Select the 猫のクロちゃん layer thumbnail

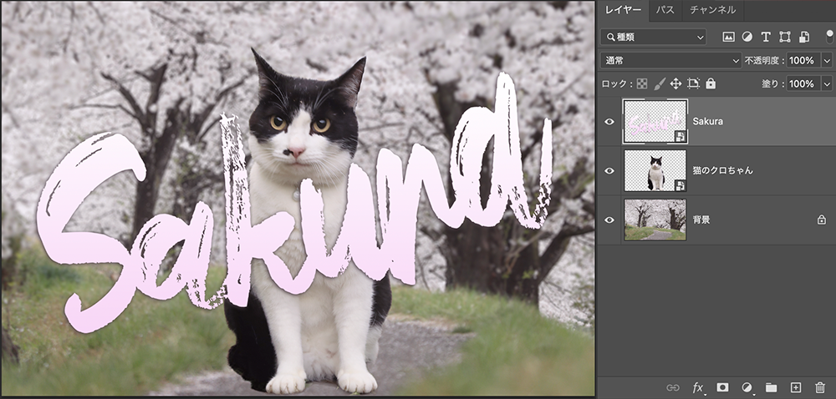[655, 171]
